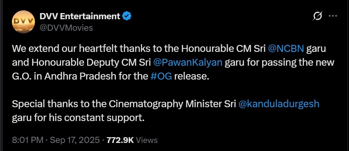Click the 'release.' word after #OG
This screenshot has width=349, height=151.
coord(192,76)
